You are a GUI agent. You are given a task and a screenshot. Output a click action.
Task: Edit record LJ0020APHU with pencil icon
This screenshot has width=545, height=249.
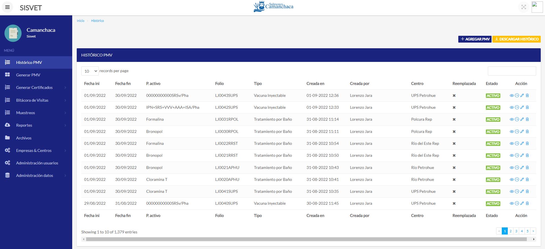[x=522, y=180]
